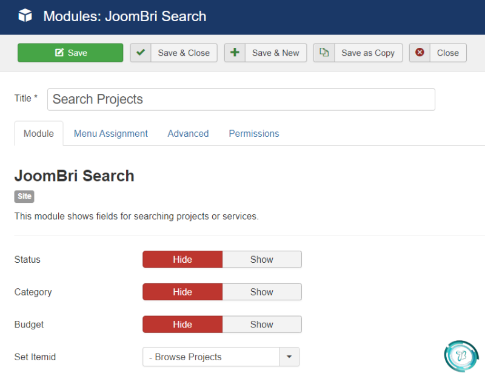Open the round teal chat widget icon
The height and width of the screenshot is (379, 485).
point(461,356)
